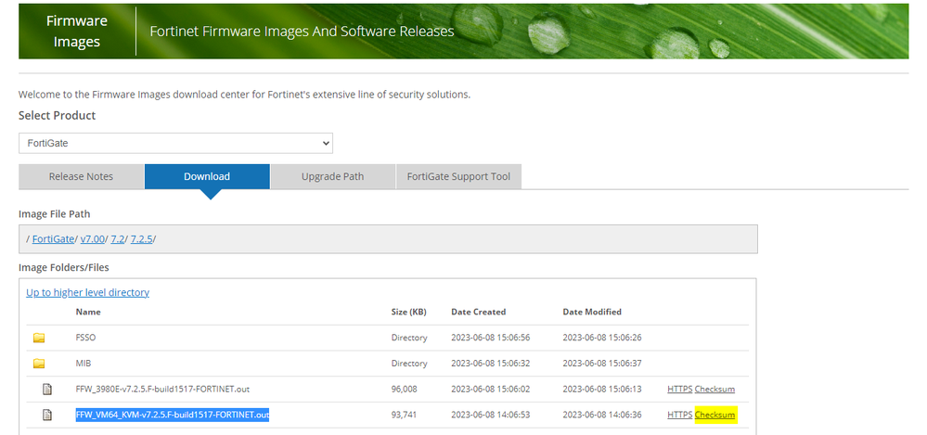Open the 7.2 path link
This screenshot has width=927, height=435.
pos(118,239)
